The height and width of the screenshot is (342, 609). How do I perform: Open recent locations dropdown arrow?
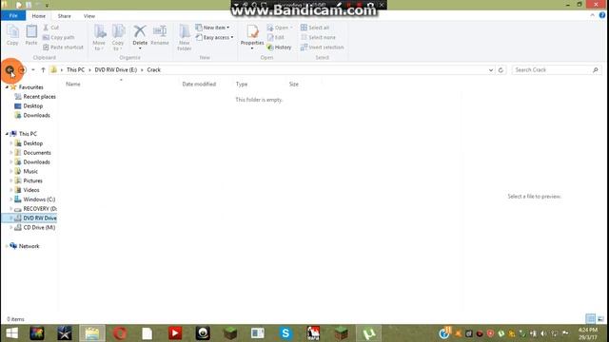[33, 69]
